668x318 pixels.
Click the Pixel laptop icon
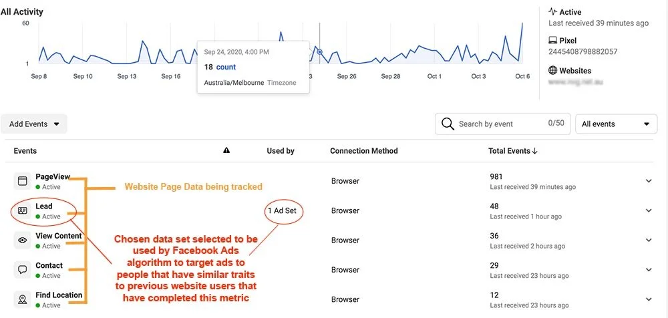(x=553, y=41)
